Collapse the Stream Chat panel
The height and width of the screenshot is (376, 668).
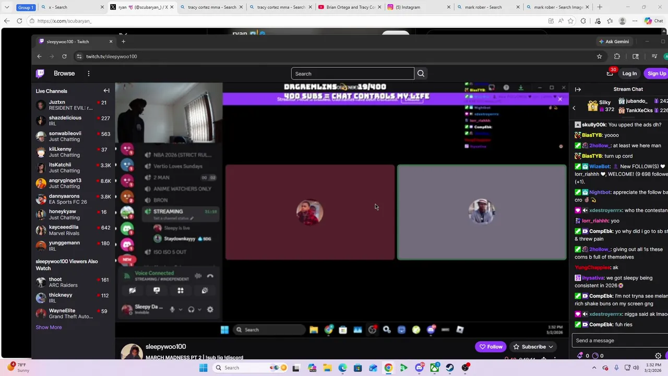[x=578, y=89]
